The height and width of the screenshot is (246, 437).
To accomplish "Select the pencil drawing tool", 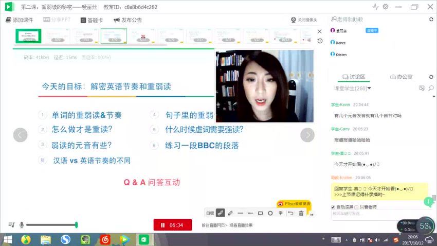I will coord(230,213).
